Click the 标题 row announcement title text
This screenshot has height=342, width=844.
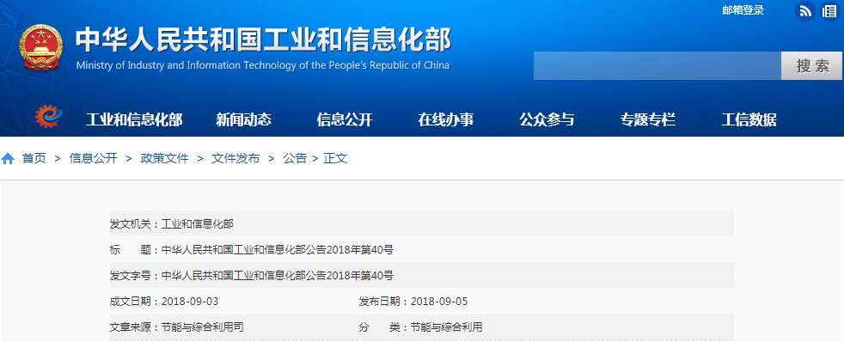[278, 250]
